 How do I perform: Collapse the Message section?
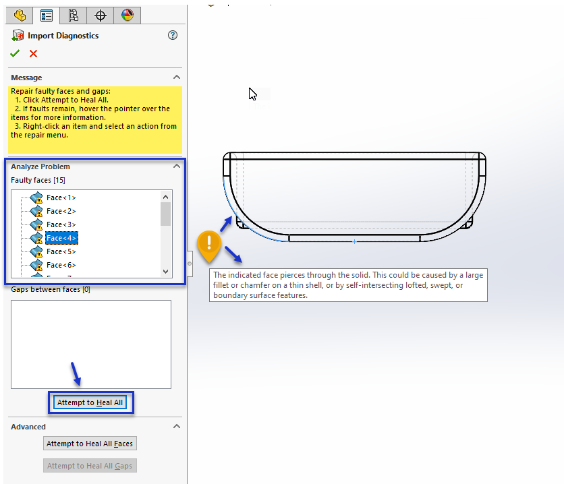coord(177,78)
